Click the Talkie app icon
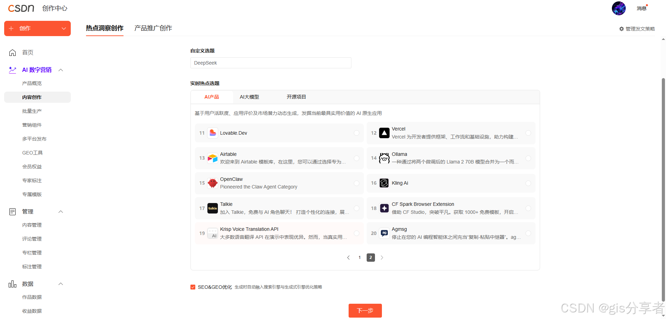Viewport: 666px width, 319px height. pyautogui.click(x=213, y=208)
